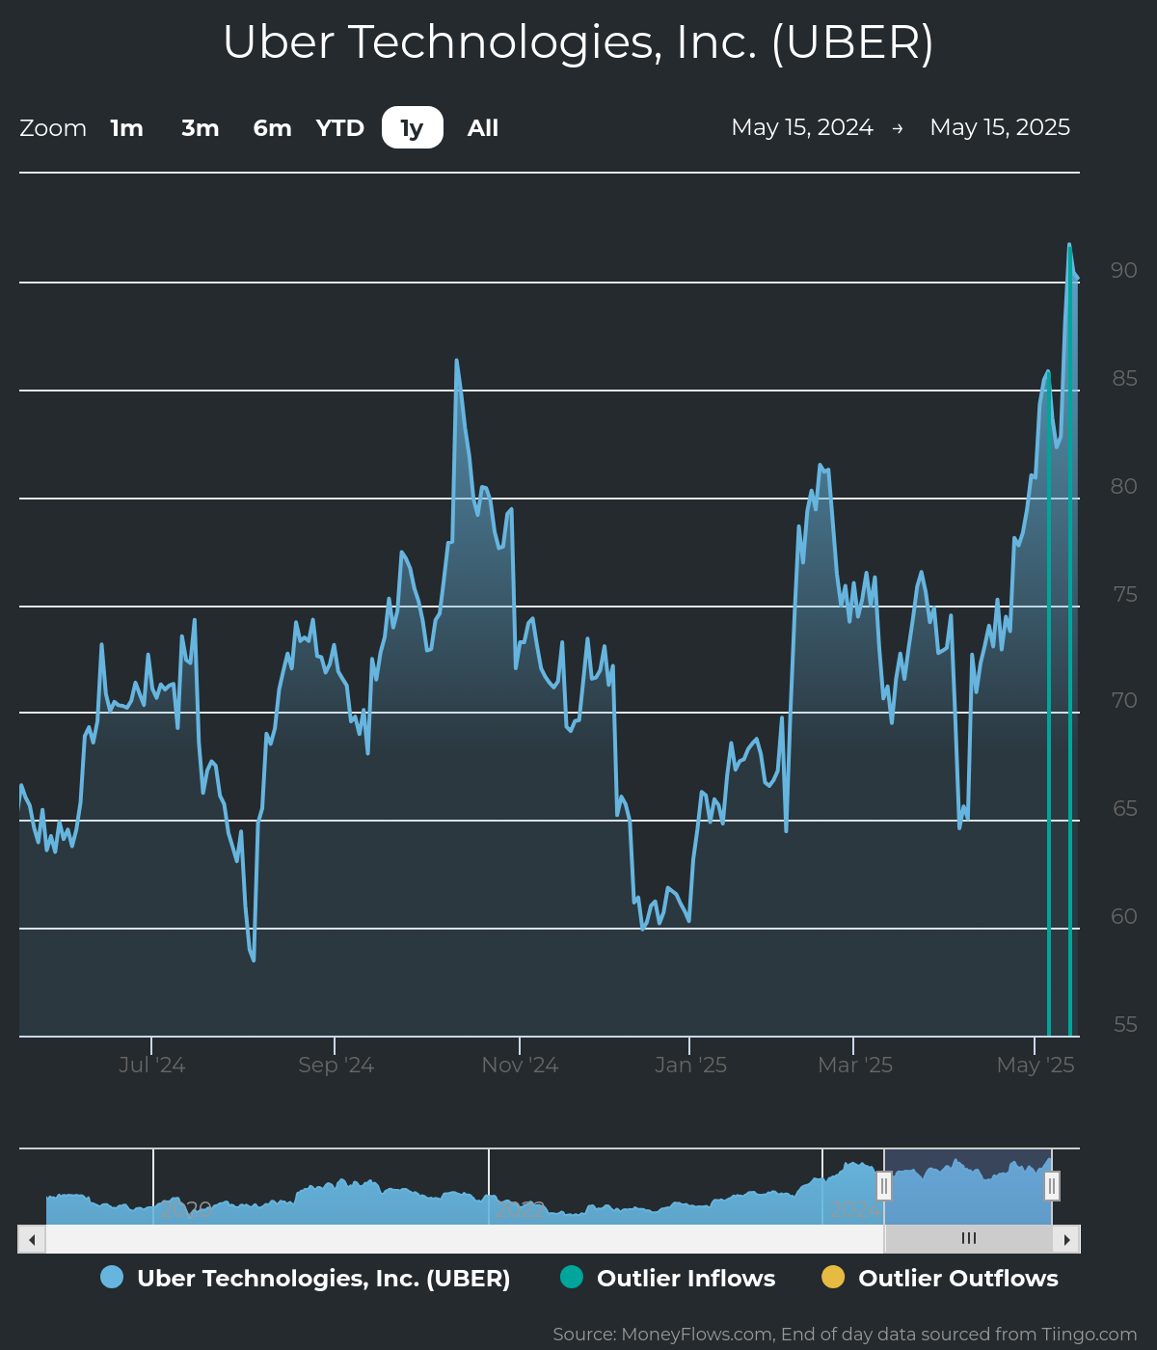Select the YTD zoom range
1157x1350 pixels.
point(340,127)
